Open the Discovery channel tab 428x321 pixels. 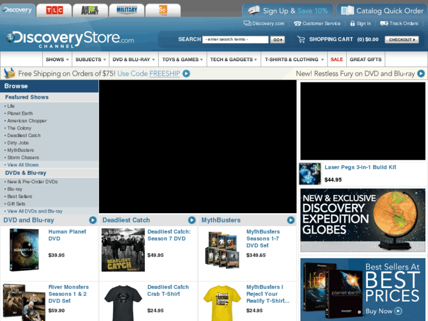click(x=18, y=11)
